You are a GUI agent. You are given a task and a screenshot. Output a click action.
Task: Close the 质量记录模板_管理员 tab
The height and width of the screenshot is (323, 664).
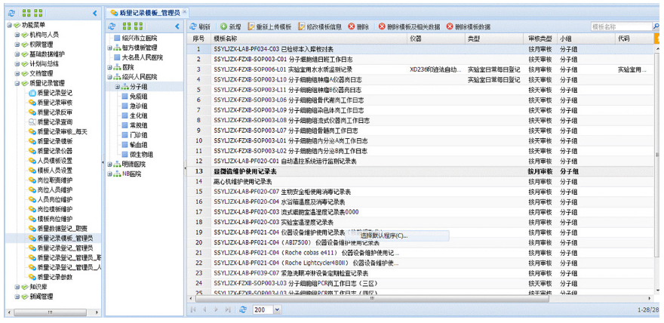coord(185,12)
